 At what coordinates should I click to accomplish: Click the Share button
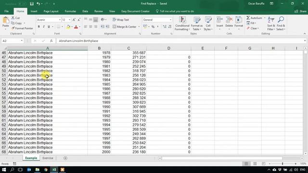tap(300, 11)
